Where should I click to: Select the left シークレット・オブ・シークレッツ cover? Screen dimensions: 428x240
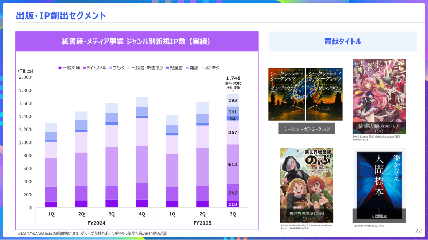[286, 94]
